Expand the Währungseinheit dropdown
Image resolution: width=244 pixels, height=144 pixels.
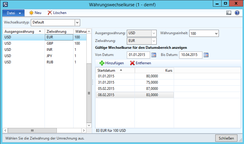click(216, 33)
